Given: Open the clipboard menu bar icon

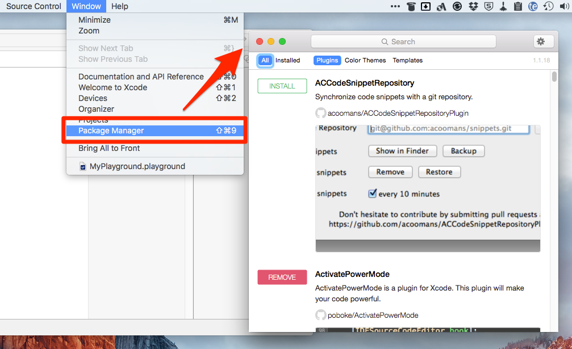Looking at the screenshot, I should coord(517,6).
